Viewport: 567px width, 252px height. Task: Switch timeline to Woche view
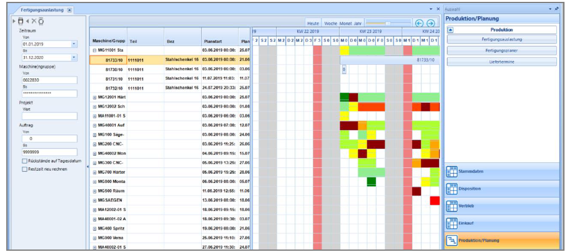click(x=330, y=23)
